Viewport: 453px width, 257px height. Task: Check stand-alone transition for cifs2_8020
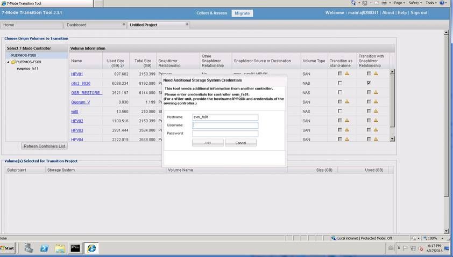[339, 83]
